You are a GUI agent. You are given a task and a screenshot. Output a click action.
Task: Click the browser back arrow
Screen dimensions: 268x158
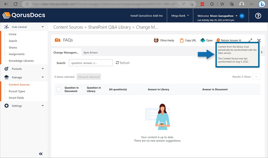pos(6,4)
